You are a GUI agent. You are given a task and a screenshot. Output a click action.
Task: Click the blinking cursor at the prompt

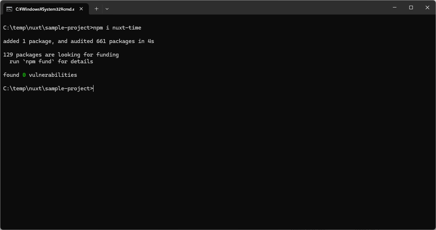click(93, 88)
